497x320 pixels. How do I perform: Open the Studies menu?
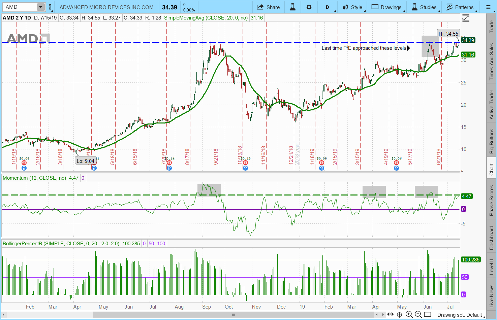424,7
